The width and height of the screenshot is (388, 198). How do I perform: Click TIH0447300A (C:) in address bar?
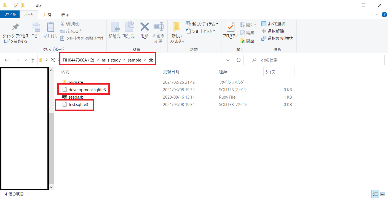[x=78, y=60]
